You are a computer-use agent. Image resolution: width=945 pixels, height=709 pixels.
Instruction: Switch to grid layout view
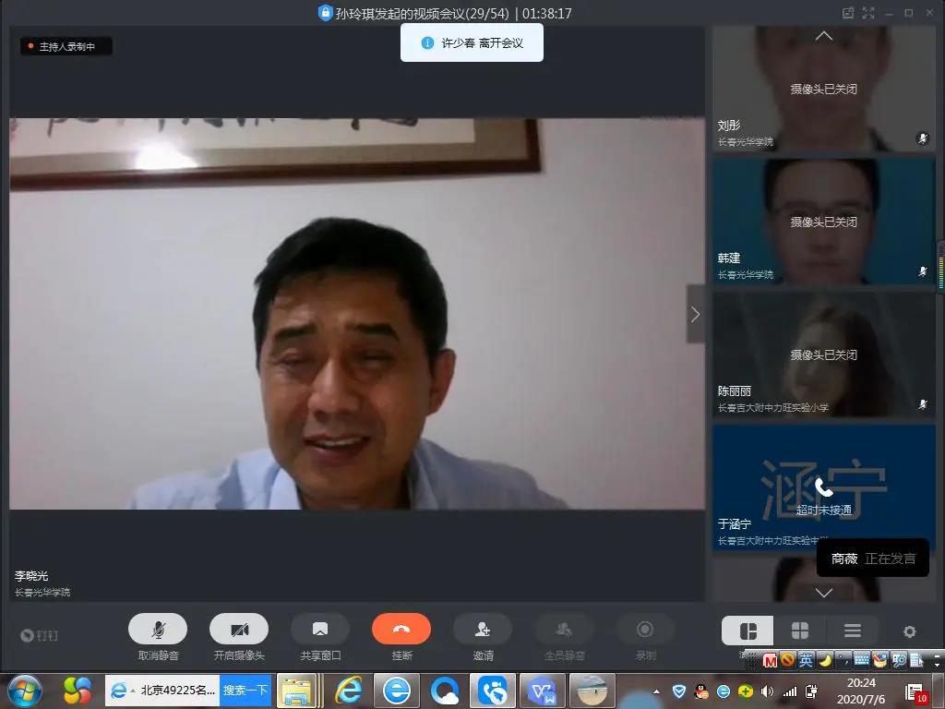pyautogui.click(x=800, y=631)
